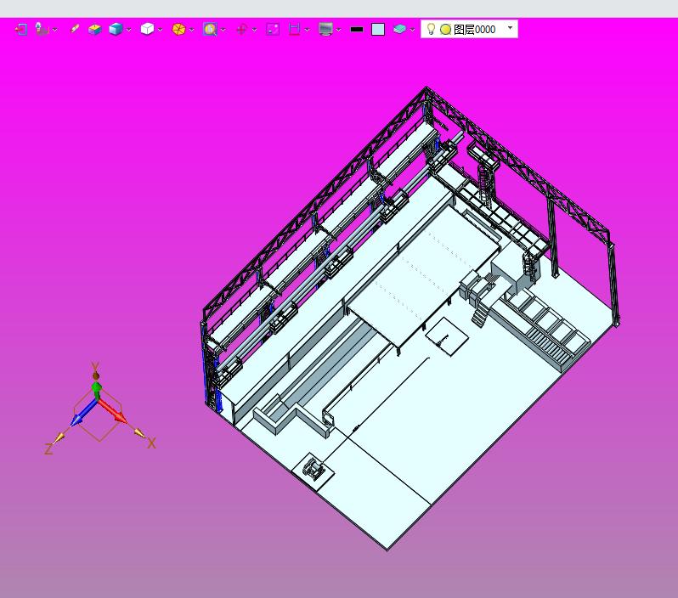Click the purple square snap icon

pyautogui.click(x=273, y=30)
